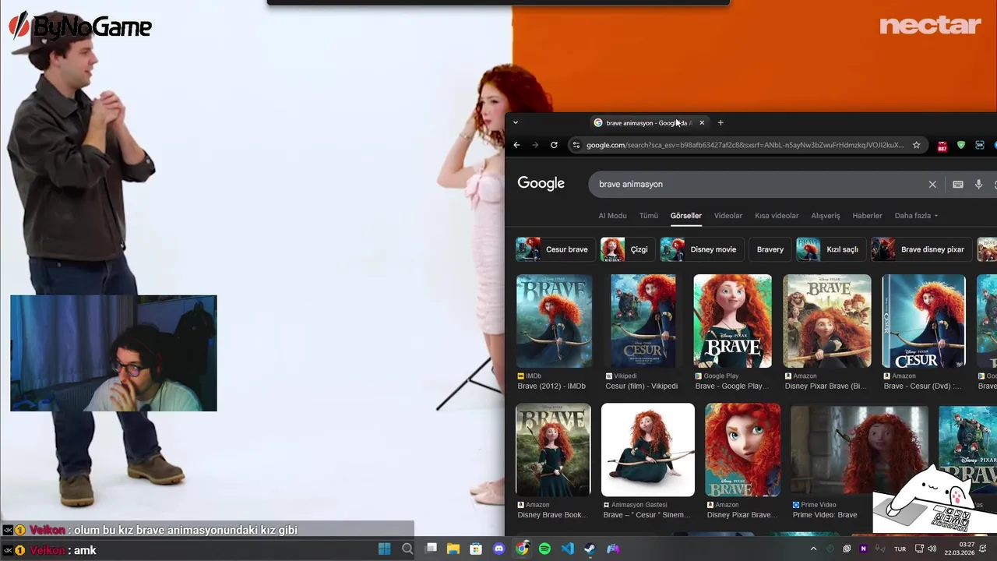997x561 pixels.
Task: Switch to Tümü results tab
Action: click(649, 216)
